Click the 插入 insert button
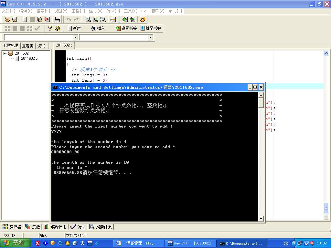The height and width of the screenshot is (248, 331). pos(98,28)
